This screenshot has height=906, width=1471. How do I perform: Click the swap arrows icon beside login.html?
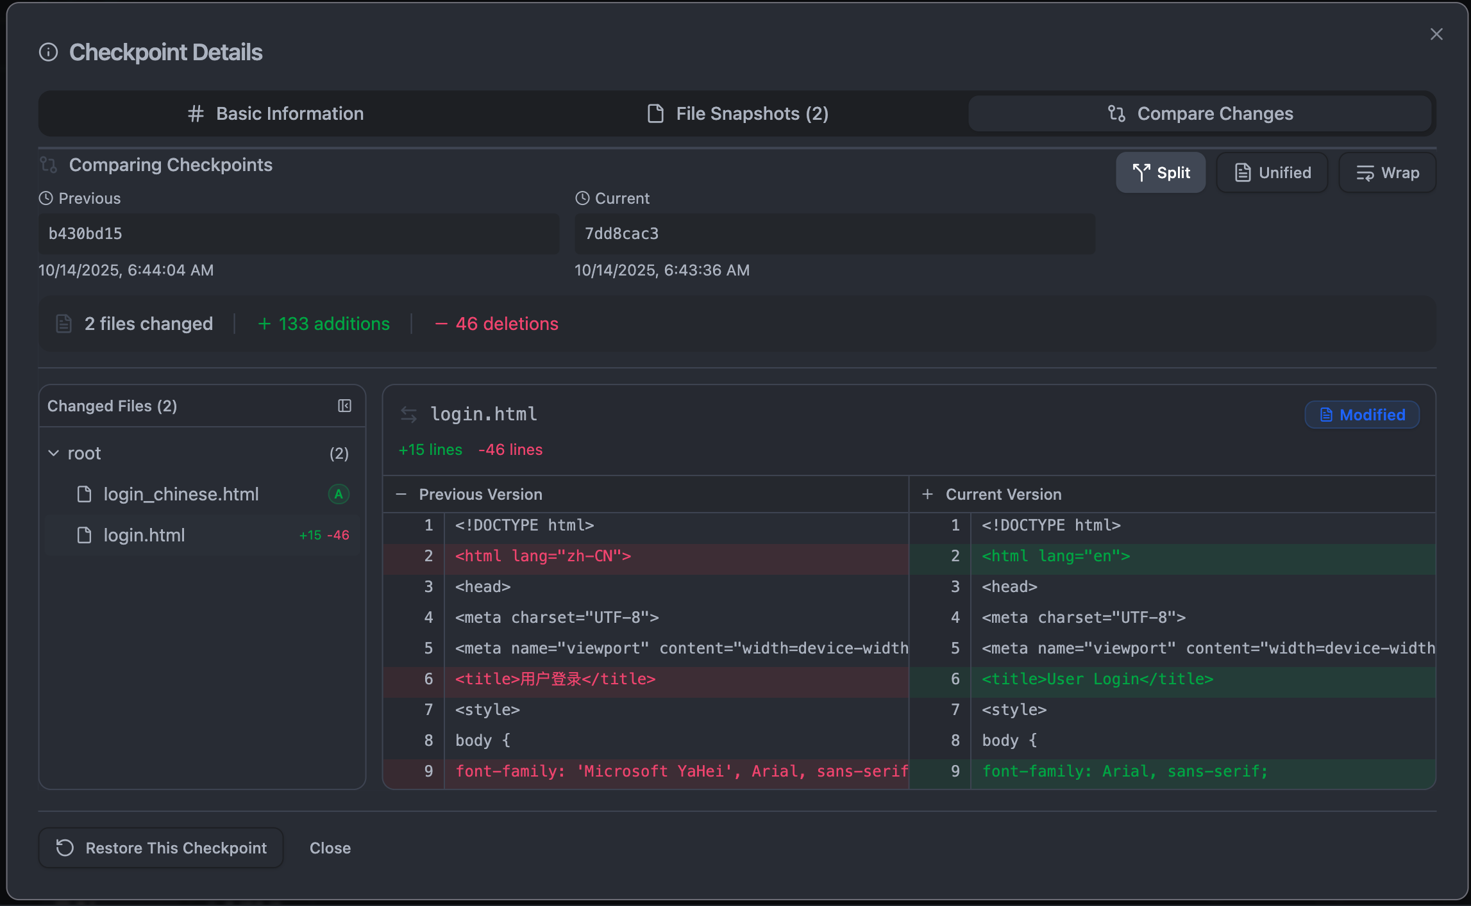point(408,415)
